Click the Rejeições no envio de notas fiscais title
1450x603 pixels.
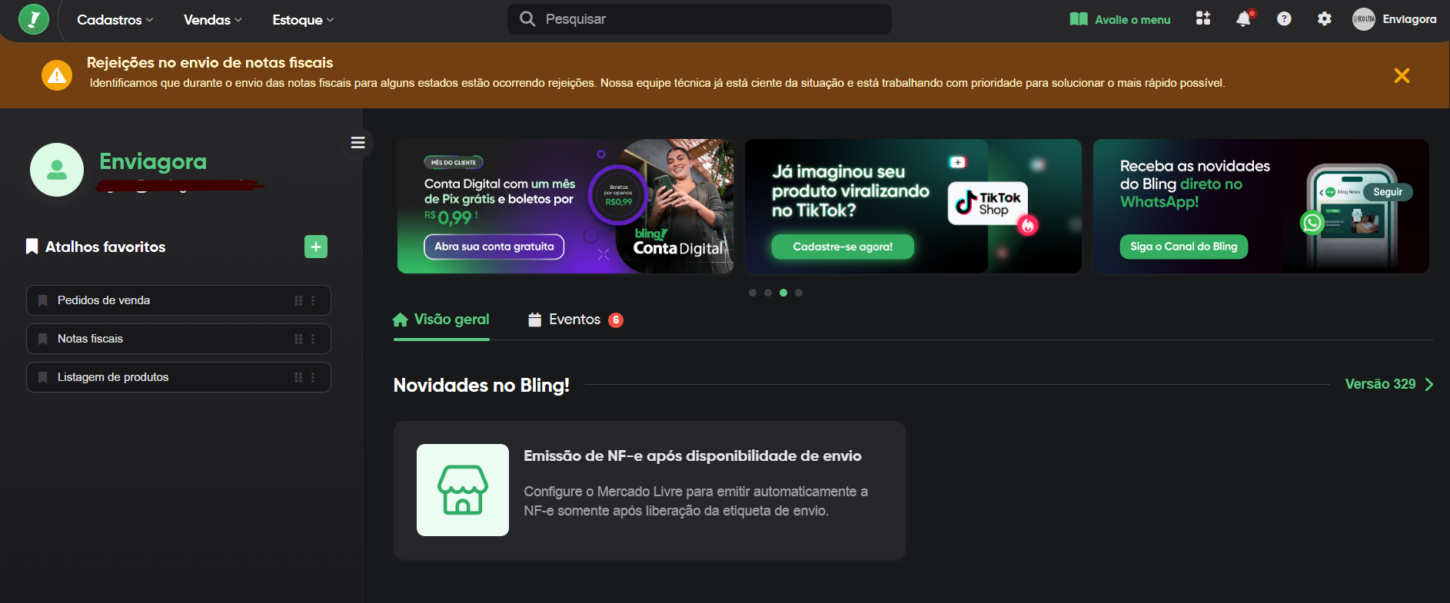coord(210,62)
